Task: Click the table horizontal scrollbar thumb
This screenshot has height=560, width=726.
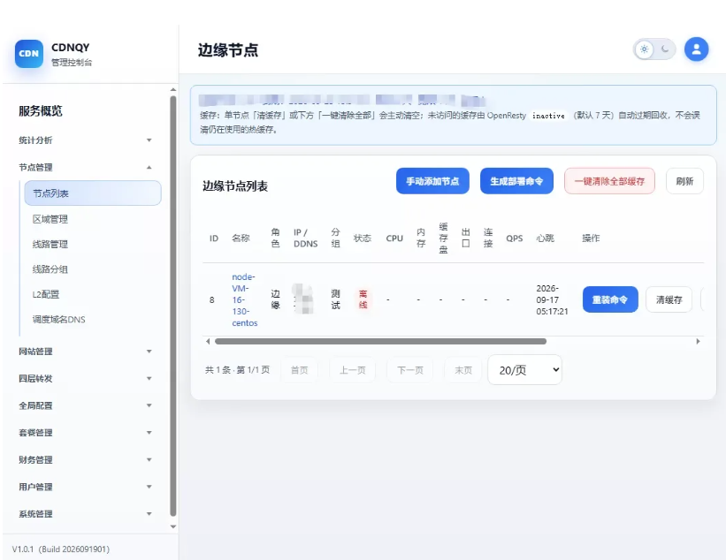Action: tap(380, 342)
